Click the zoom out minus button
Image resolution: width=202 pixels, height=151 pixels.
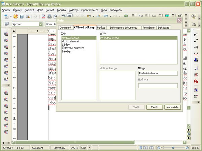point(159,148)
